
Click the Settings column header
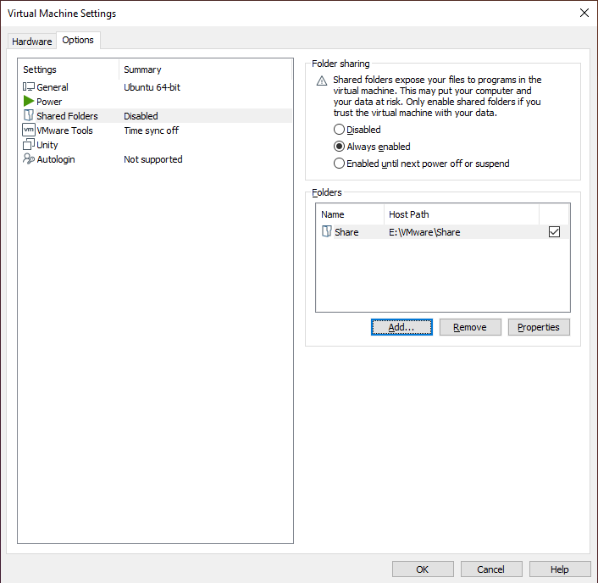[69, 69]
